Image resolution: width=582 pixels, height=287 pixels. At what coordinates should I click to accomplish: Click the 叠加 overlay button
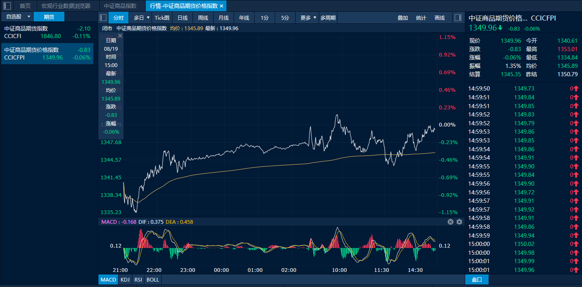(x=403, y=18)
